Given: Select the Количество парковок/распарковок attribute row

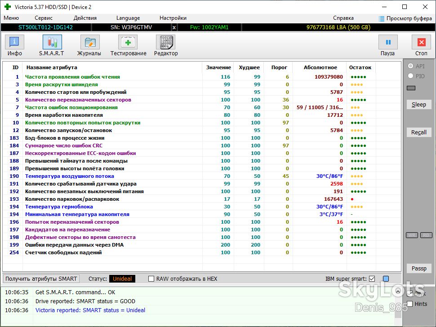Looking at the screenshot, I should click(202, 199).
